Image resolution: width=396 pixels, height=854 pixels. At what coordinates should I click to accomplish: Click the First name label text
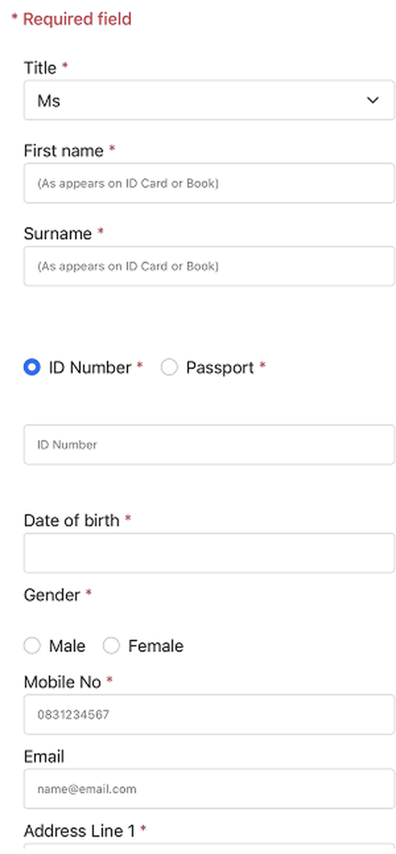tap(64, 151)
